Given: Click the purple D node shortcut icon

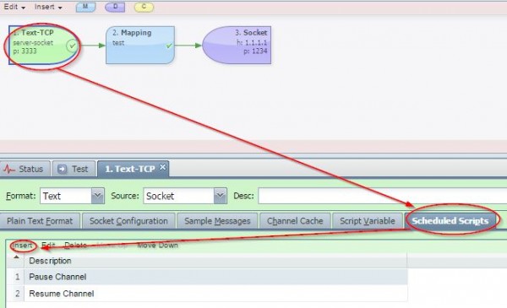Looking at the screenshot, I should click(115, 7).
